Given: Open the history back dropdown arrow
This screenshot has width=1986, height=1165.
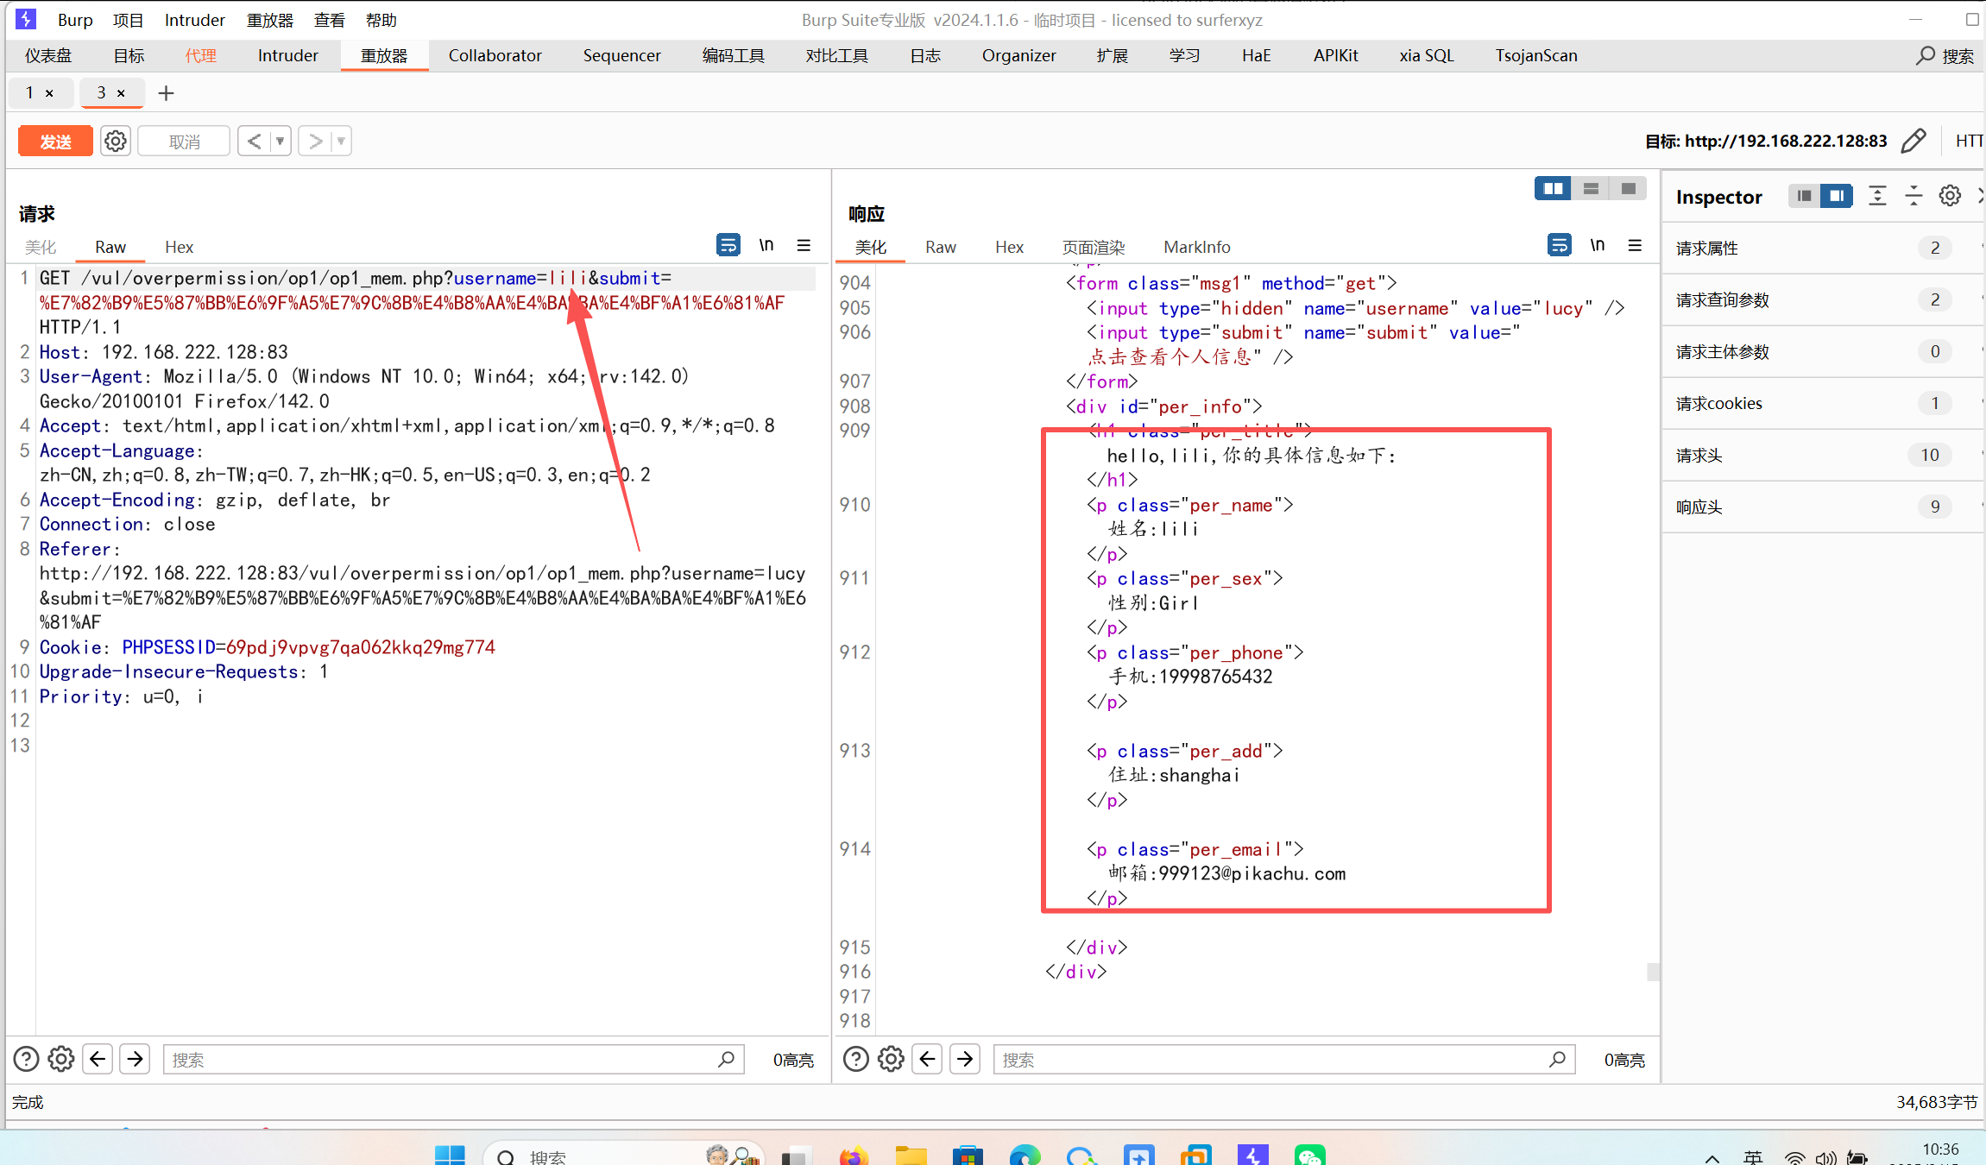Looking at the screenshot, I should click(x=280, y=141).
